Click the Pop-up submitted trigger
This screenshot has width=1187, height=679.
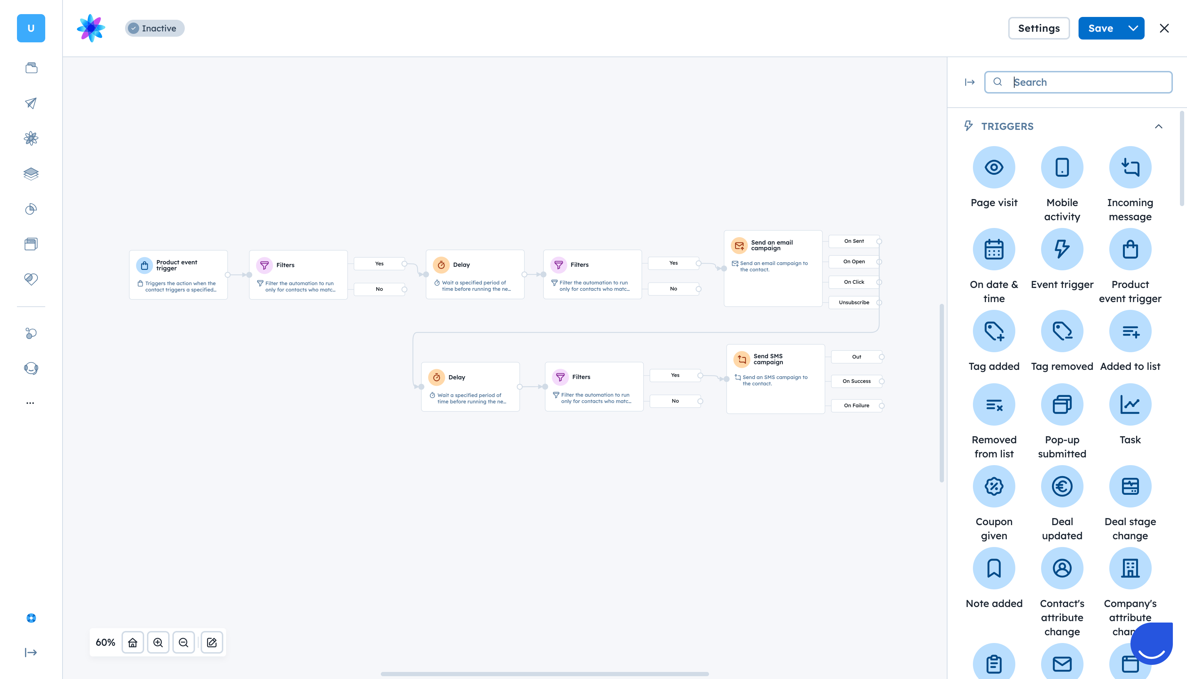coord(1062,404)
